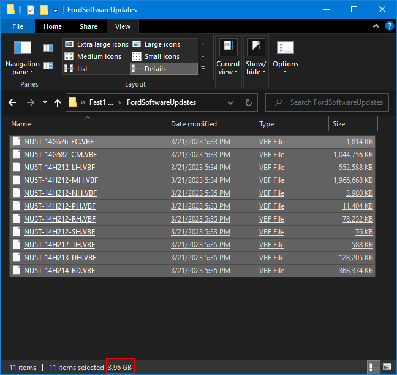Click the 368,374 KB size cell
This screenshot has height=375, width=397.
tap(356, 271)
